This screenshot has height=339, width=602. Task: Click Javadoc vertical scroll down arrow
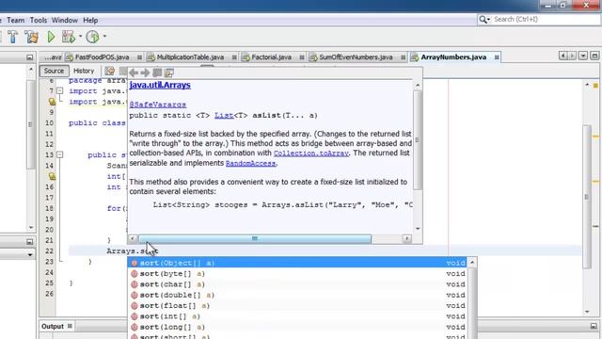click(x=418, y=229)
